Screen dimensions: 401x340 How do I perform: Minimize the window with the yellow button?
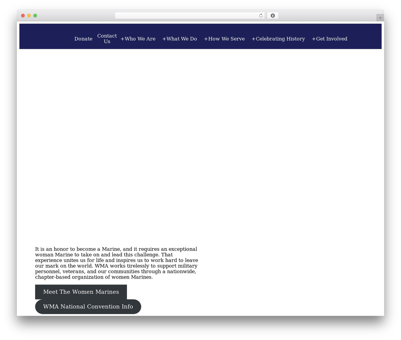coord(29,16)
